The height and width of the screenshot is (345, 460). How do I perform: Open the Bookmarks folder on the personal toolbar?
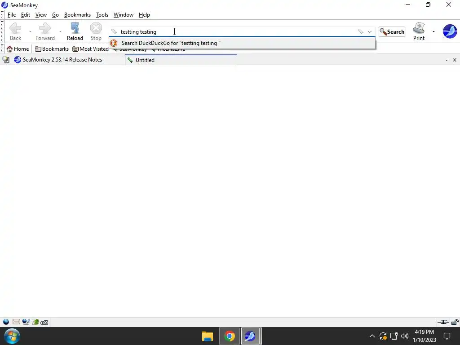[52, 49]
